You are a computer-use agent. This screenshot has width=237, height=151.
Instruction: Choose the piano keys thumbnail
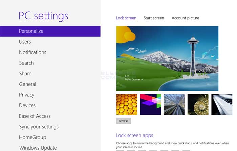[222, 104]
